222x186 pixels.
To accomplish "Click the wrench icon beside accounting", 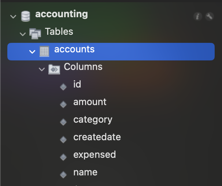I will (x=209, y=16).
